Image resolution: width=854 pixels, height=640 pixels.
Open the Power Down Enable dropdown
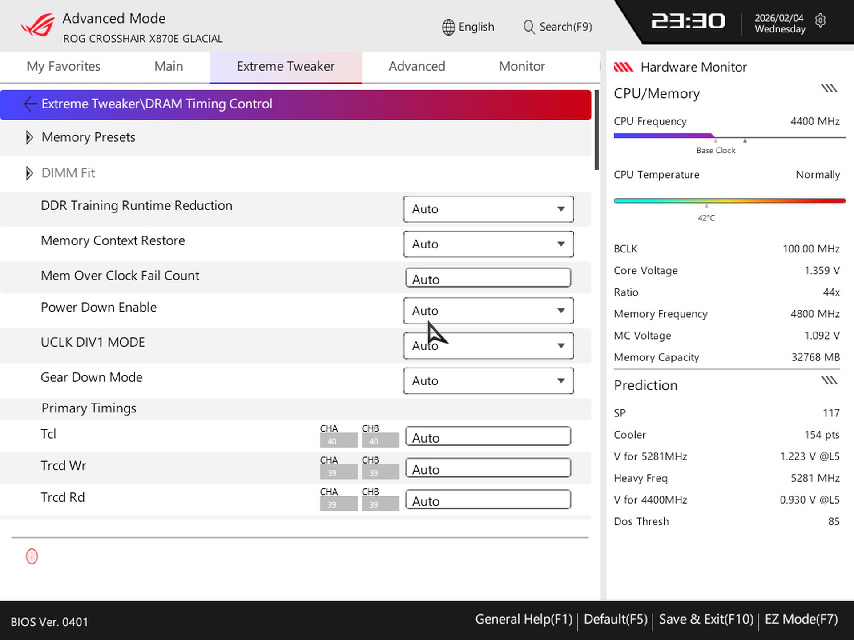(488, 311)
